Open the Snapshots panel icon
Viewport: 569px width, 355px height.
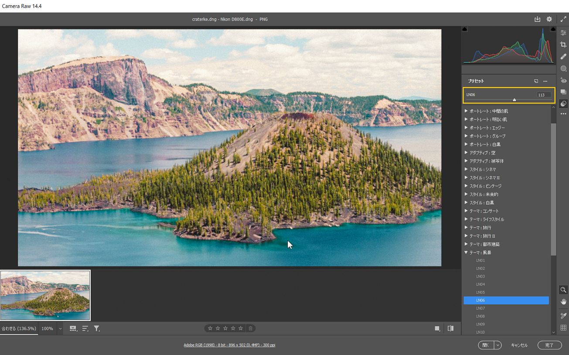tap(563, 92)
